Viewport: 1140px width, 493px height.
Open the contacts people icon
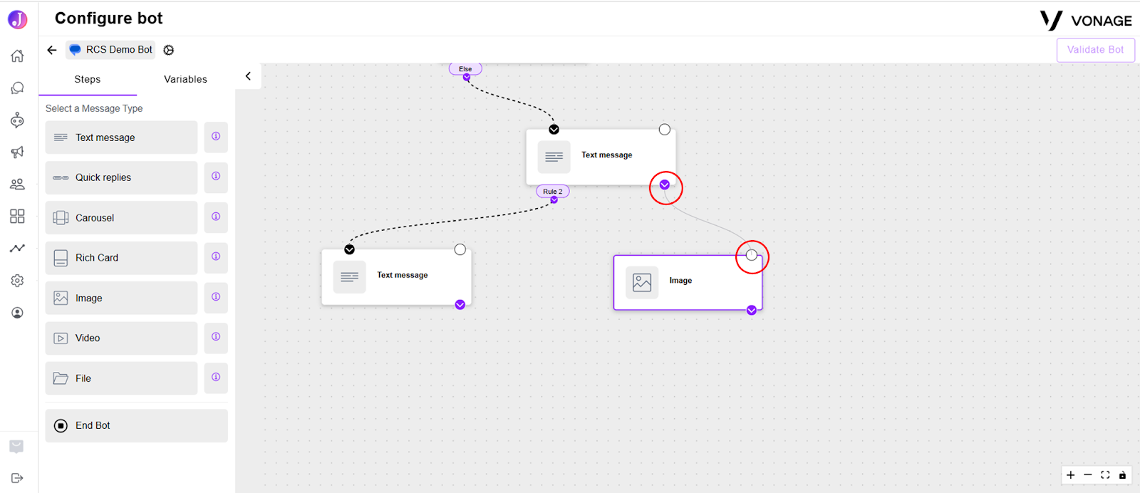tap(17, 184)
